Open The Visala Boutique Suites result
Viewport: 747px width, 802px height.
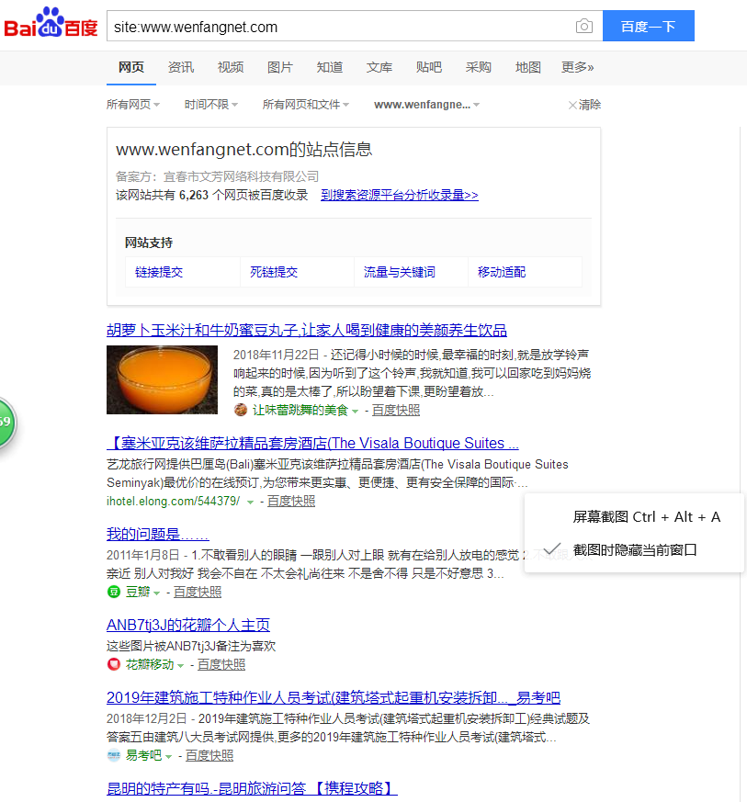[312, 443]
